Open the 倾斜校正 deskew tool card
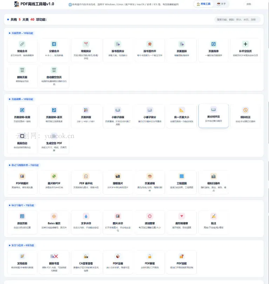The image size is (269, 284). 245,116
